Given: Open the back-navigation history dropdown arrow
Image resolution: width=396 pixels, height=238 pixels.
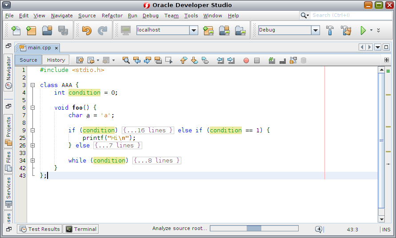Looking at the screenshot, I should click(98, 60).
